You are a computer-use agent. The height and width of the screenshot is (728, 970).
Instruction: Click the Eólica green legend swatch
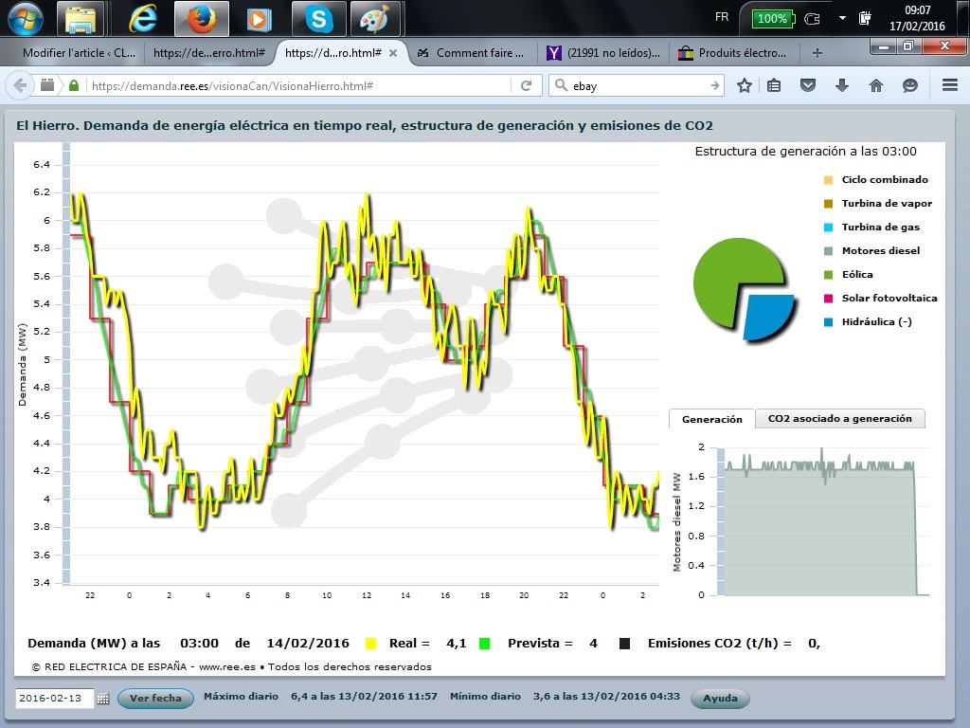click(828, 275)
